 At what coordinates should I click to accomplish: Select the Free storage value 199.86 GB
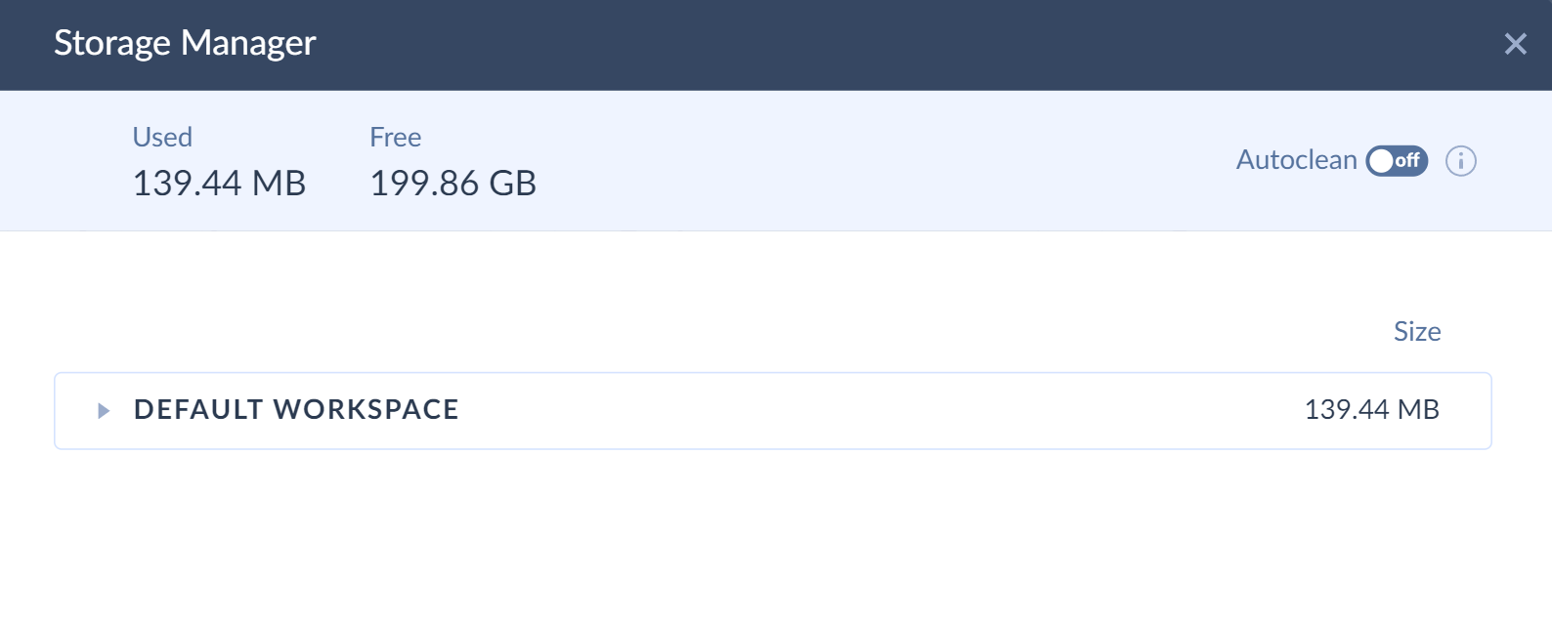click(x=453, y=184)
